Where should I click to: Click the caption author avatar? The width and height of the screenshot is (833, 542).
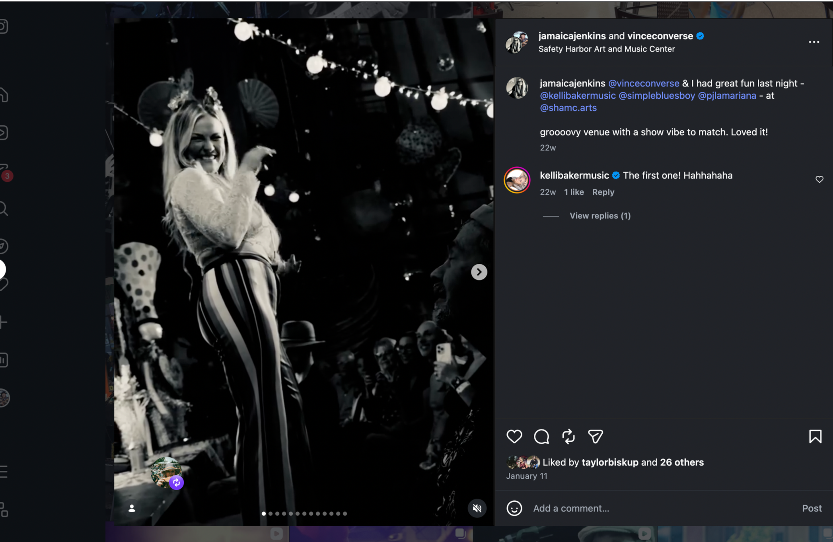coord(517,88)
